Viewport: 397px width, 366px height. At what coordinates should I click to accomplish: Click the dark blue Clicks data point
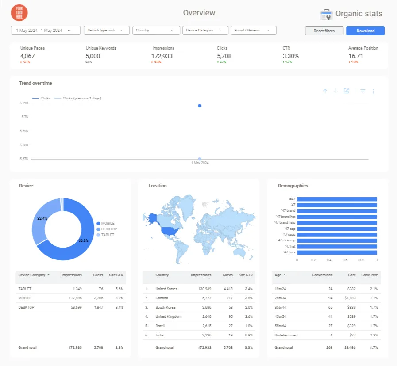point(200,106)
